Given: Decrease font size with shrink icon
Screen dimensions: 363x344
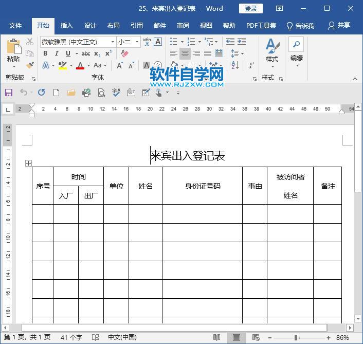Looking at the screenshot, I should click(x=131, y=65).
